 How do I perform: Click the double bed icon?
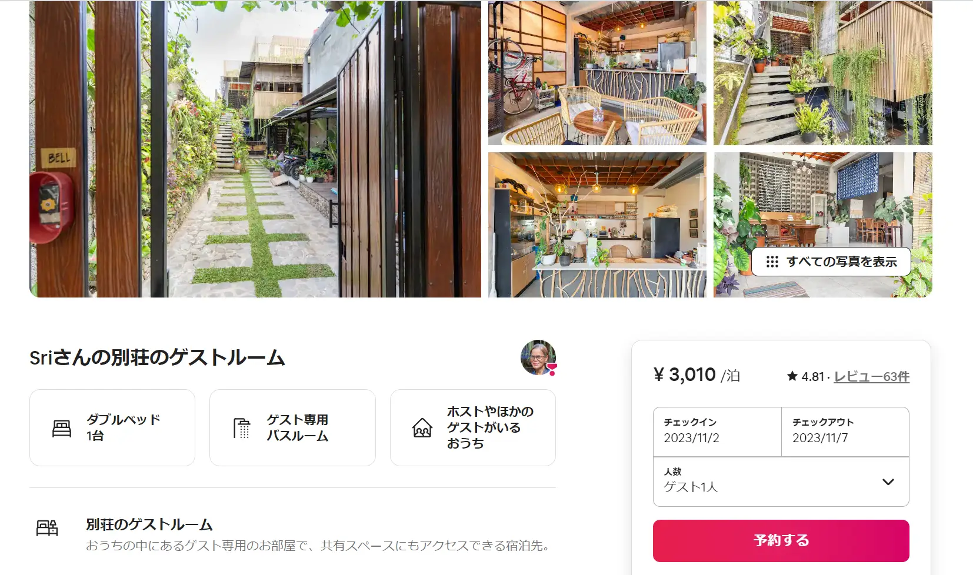[x=62, y=428]
